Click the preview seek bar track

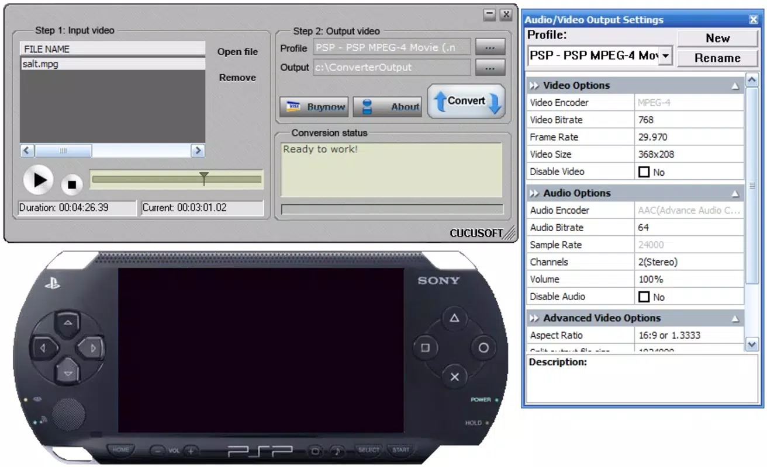176,179
